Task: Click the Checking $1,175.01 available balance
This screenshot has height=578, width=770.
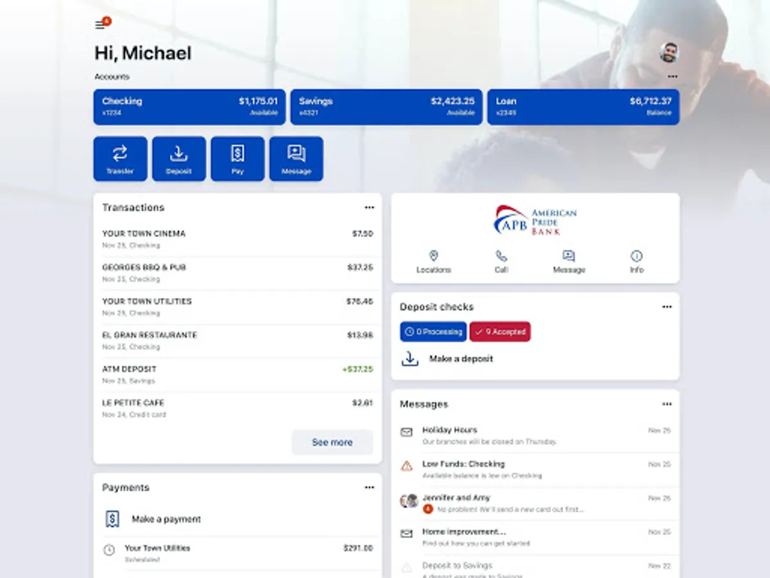Action: click(258, 106)
